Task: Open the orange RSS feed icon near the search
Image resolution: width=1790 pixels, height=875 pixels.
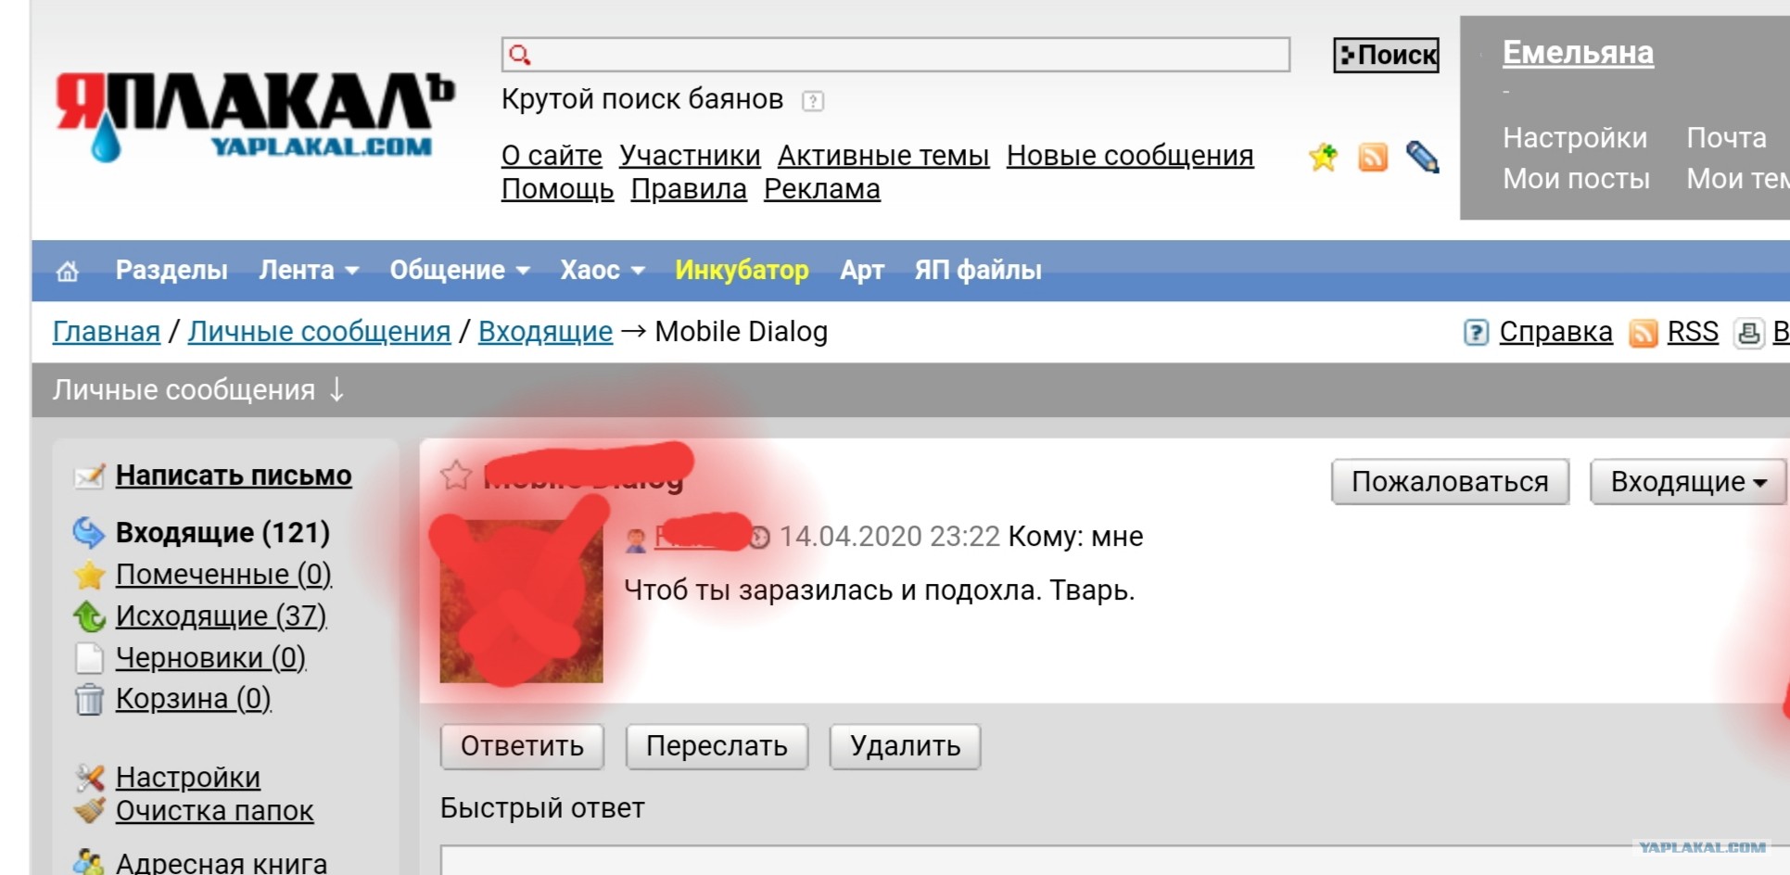Action: [1373, 158]
